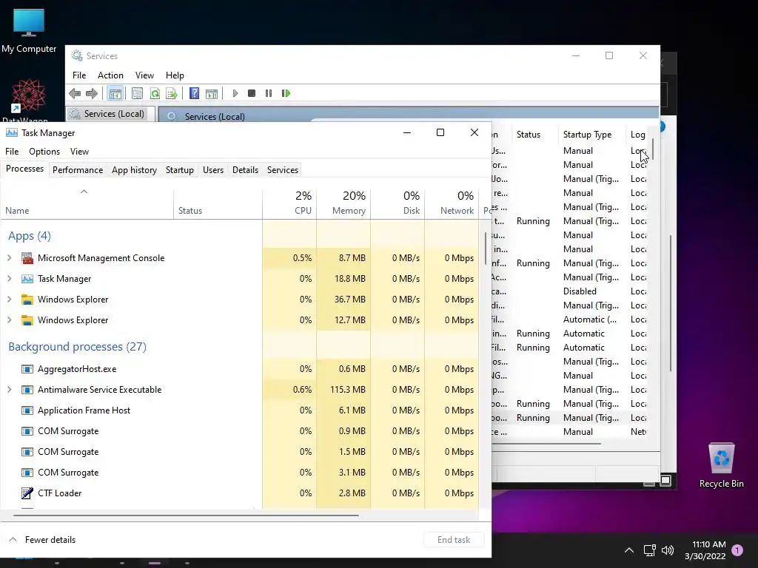
Task: Expand Microsoft Management Console process group
Action: [9, 258]
